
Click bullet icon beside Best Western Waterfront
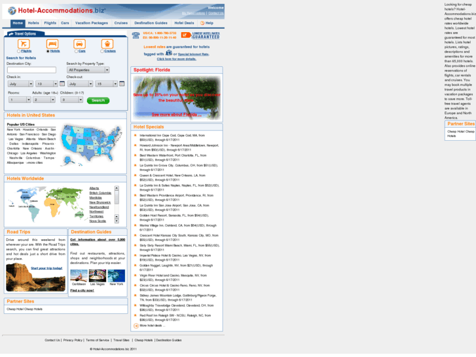136,155
